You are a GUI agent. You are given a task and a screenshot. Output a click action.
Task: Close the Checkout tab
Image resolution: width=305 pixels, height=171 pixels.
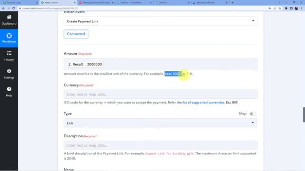189,3
